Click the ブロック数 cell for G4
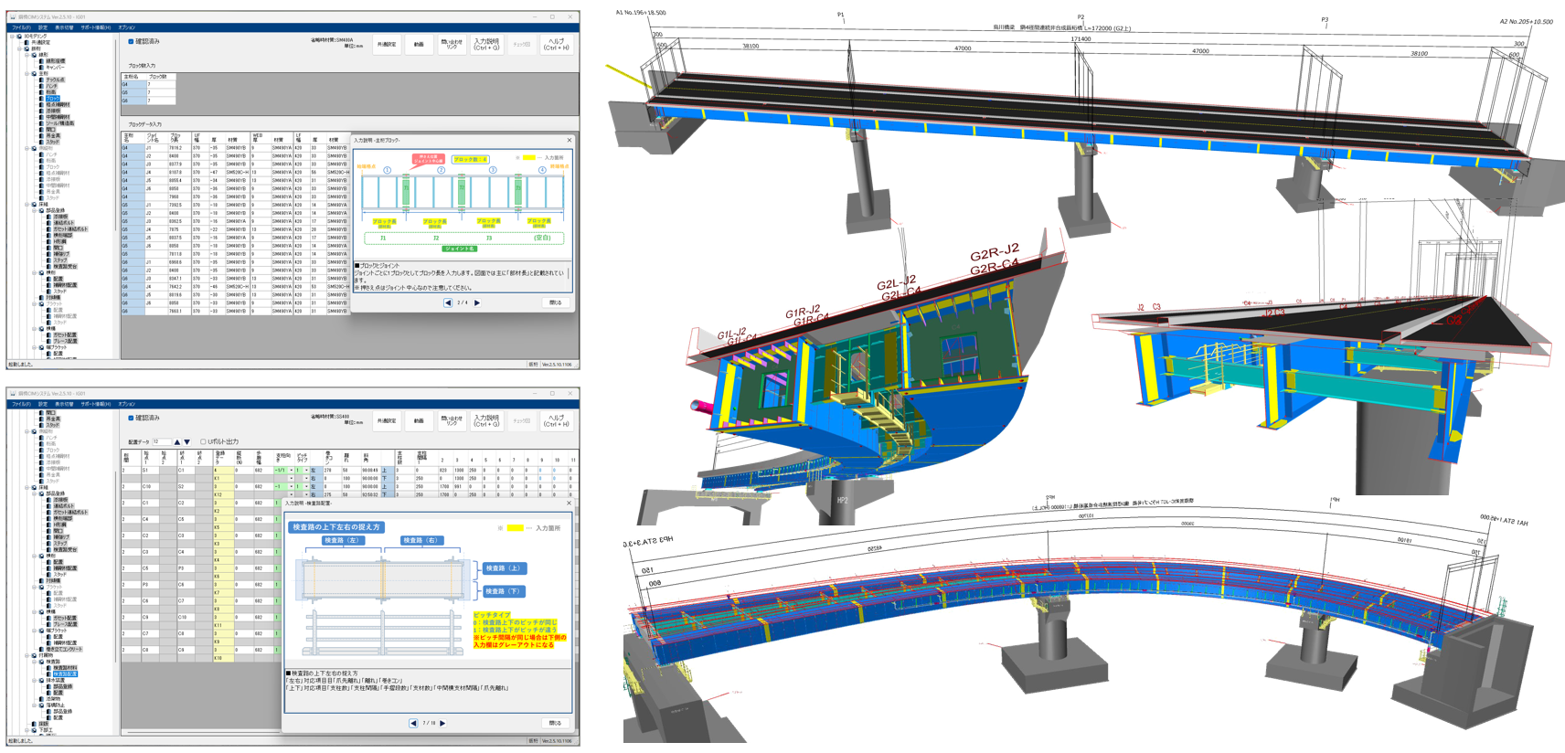This screenshot has height=753, width=1565. click(161, 85)
